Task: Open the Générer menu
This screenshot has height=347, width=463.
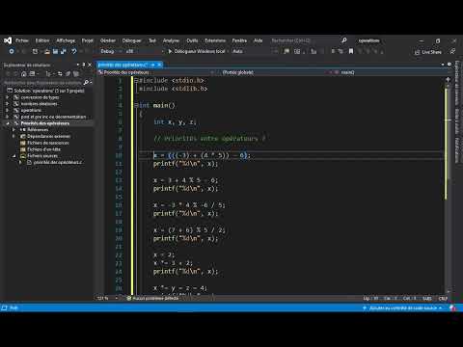Action: pos(108,40)
